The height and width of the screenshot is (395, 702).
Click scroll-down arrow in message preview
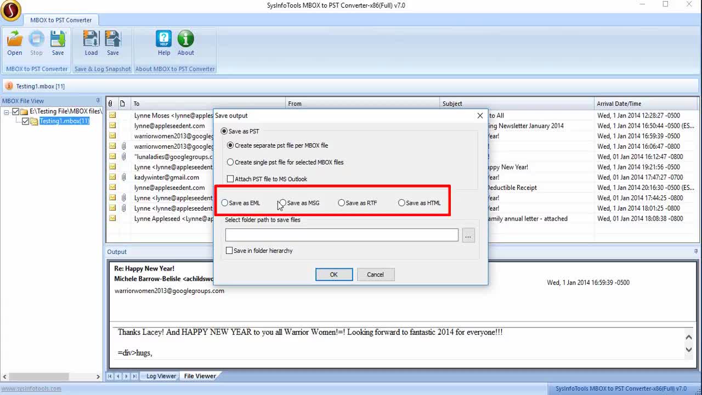pos(689,349)
